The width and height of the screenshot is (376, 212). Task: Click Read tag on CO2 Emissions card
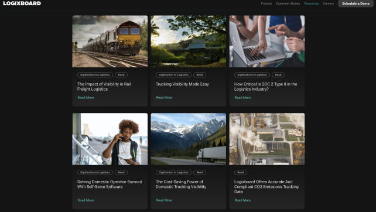click(x=241, y=172)
